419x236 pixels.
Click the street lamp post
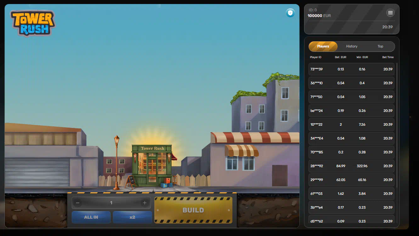[116, 163]
